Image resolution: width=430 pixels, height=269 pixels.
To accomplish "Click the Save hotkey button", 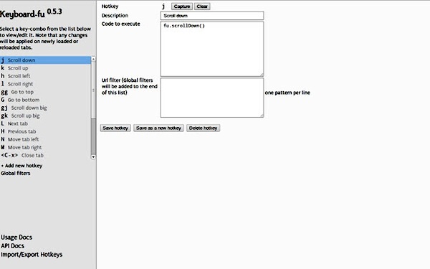I will click(x=115, y=128).
